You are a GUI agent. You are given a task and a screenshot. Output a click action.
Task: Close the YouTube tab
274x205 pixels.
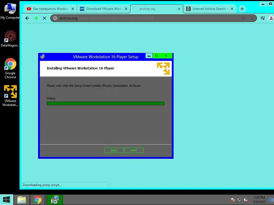(73, 9)
